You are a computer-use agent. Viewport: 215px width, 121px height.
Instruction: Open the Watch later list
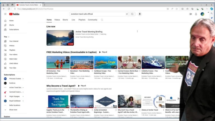pyautogui.click(x=14, y=59)
